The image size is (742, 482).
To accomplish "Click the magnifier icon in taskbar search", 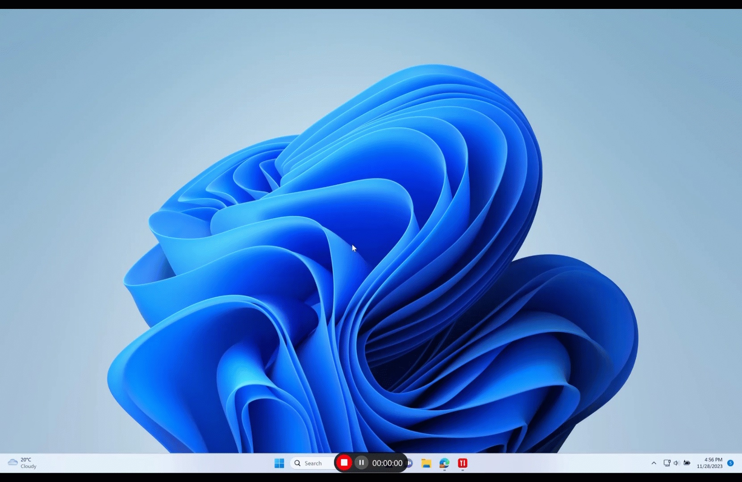I will click(297, 463).
